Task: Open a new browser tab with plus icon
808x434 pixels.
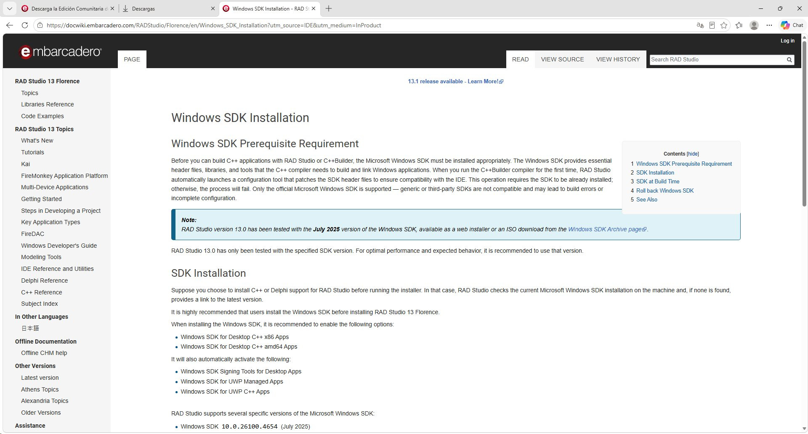Action: click(329, 8)
